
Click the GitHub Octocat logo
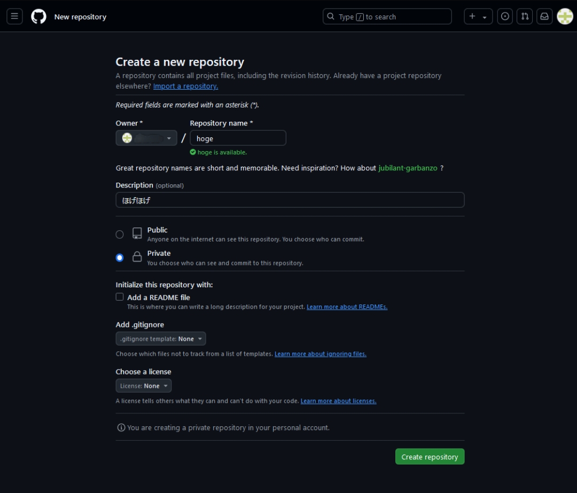pos(38,17)
